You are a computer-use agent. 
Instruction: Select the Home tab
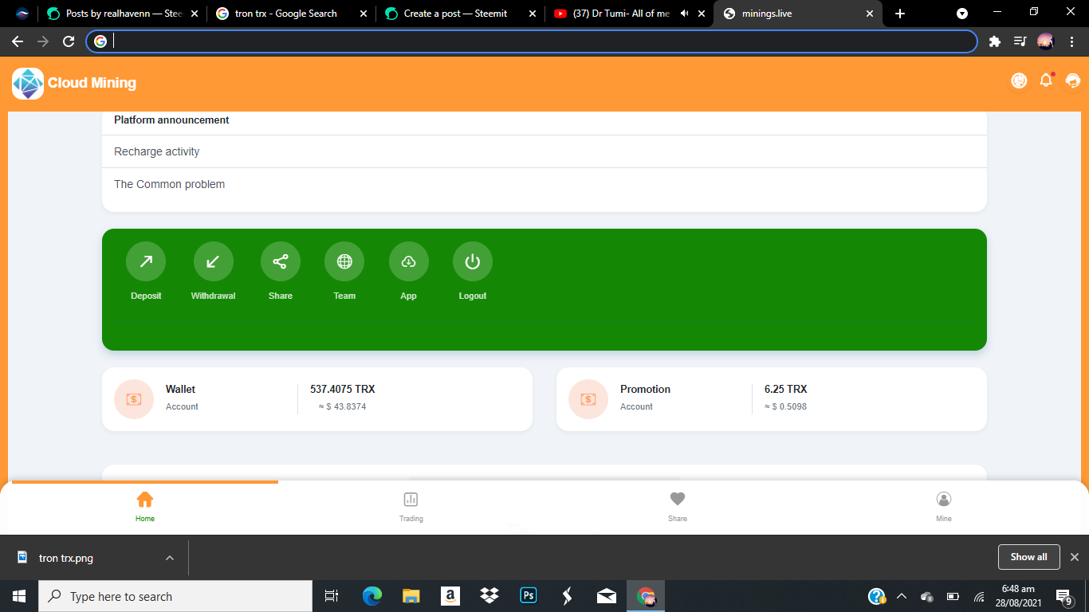point(145,505)
